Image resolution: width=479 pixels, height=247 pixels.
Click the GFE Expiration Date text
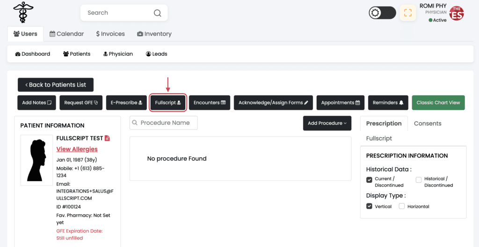pos(80,234)
